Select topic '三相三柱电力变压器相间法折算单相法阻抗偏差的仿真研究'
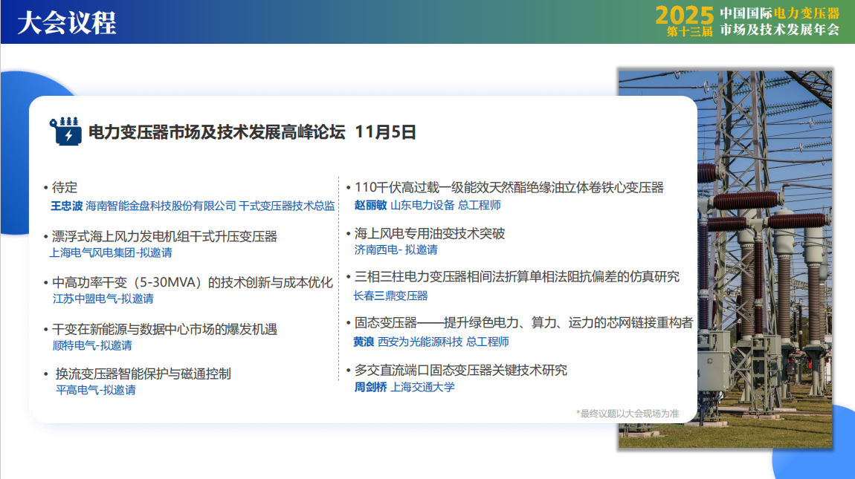The image size is (855, 479). pos(517,277)
